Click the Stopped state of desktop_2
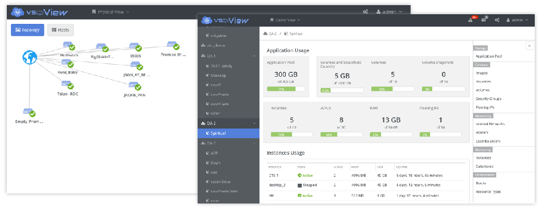Viewport: 541px width, 211px height. tap(307, 185)
